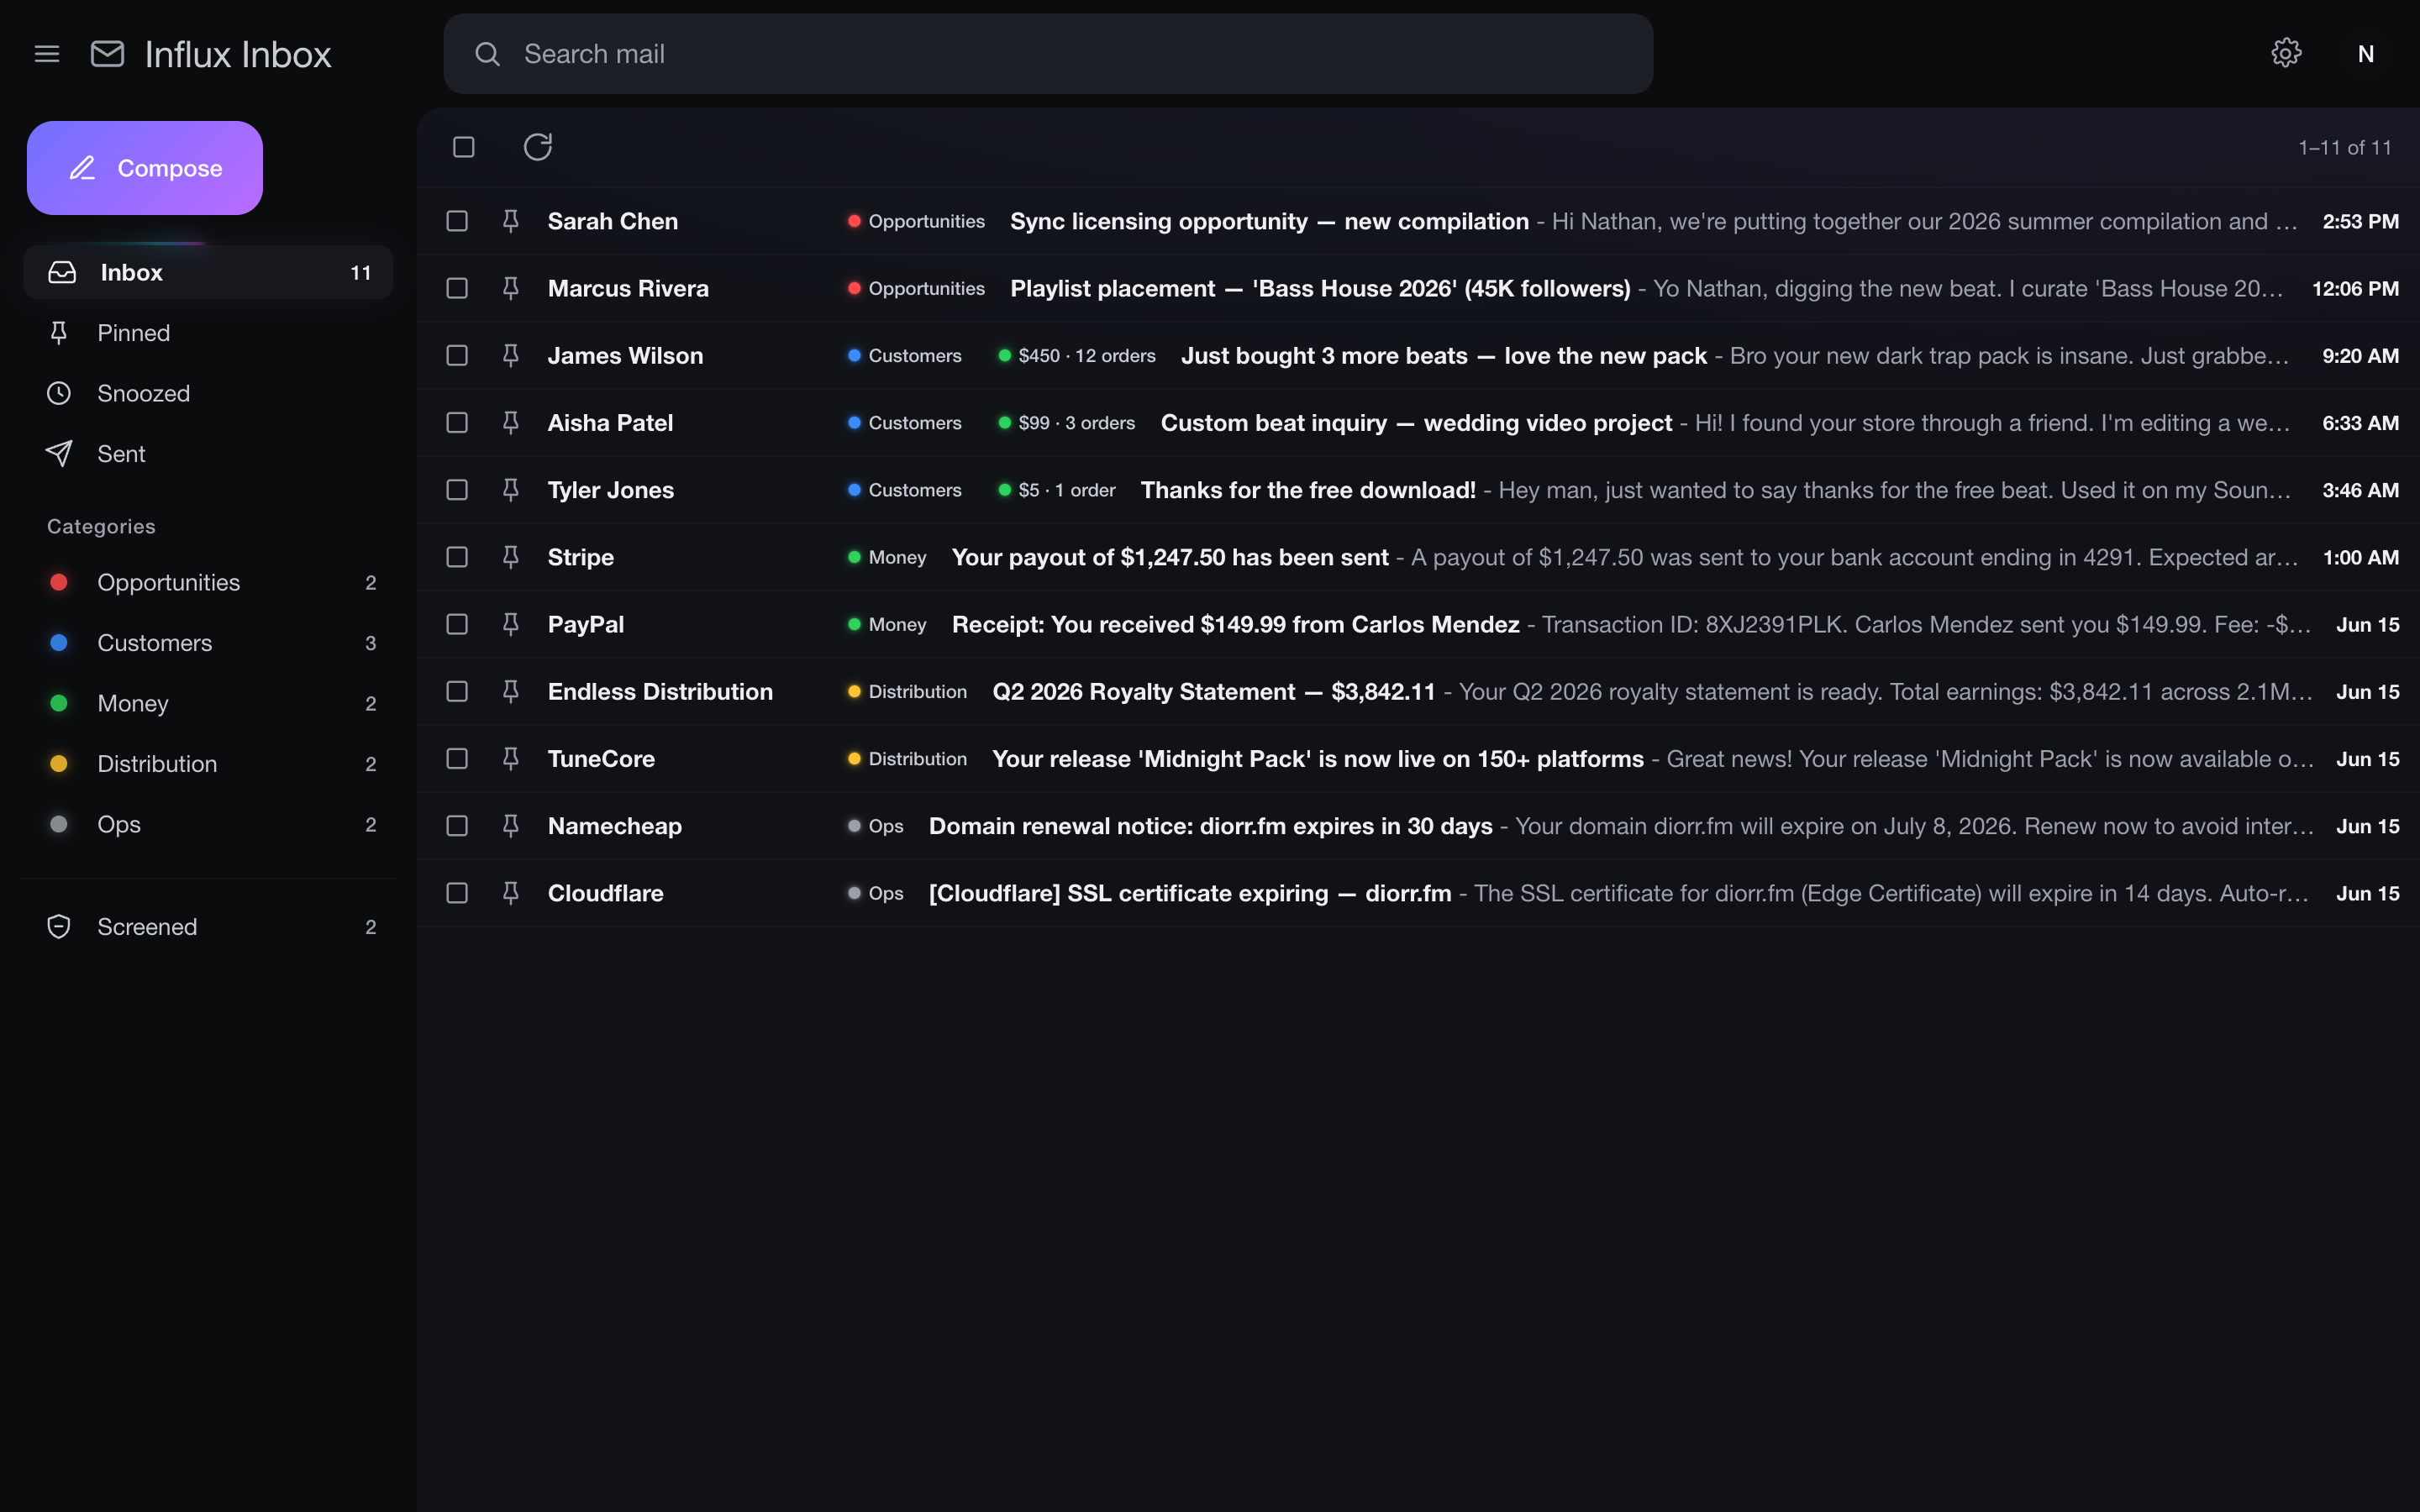Click the Compose button

pyautogui.click(x=145, y=168)
